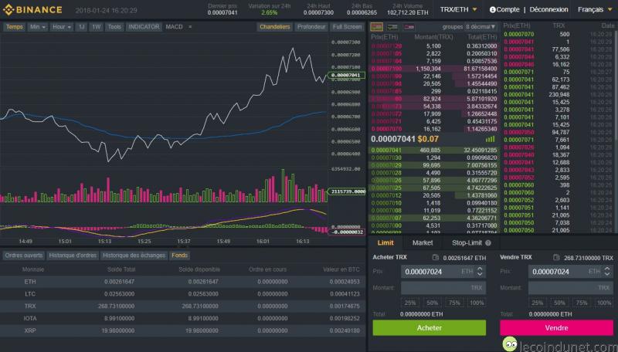Screen dimensions: 618x352
Task: Set sell amount to 100%
Action: [604, 303]
